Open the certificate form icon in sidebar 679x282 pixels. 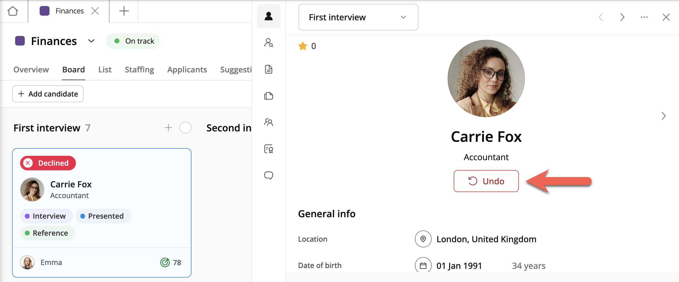[269, 149]
